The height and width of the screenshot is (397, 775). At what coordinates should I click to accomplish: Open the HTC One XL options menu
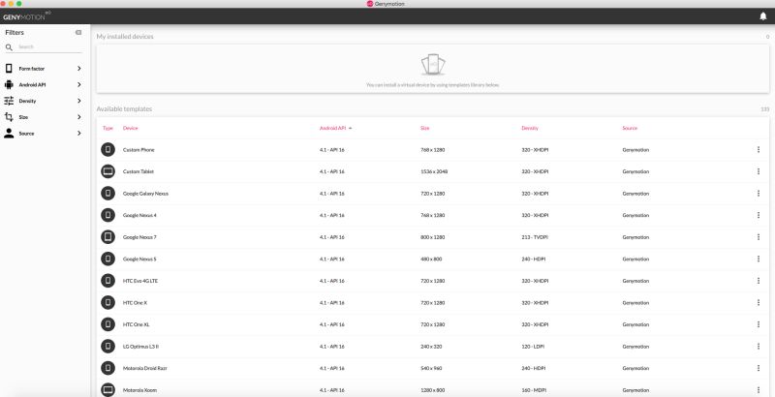pyautogui.click(x=759, y=324)
